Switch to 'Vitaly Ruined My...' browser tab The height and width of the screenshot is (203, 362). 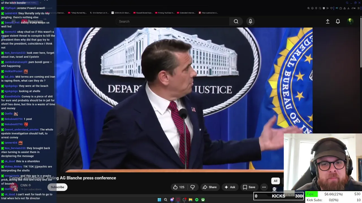click(x=77, y=13)
